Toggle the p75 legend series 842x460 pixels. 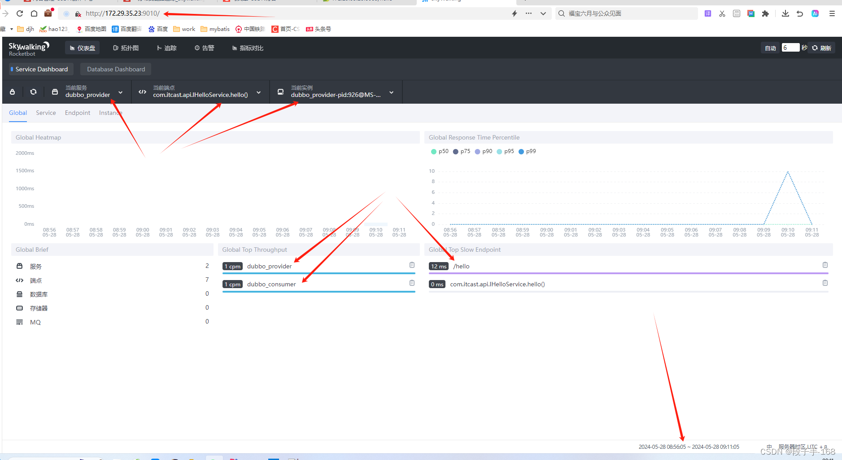(x=462, y=151)
